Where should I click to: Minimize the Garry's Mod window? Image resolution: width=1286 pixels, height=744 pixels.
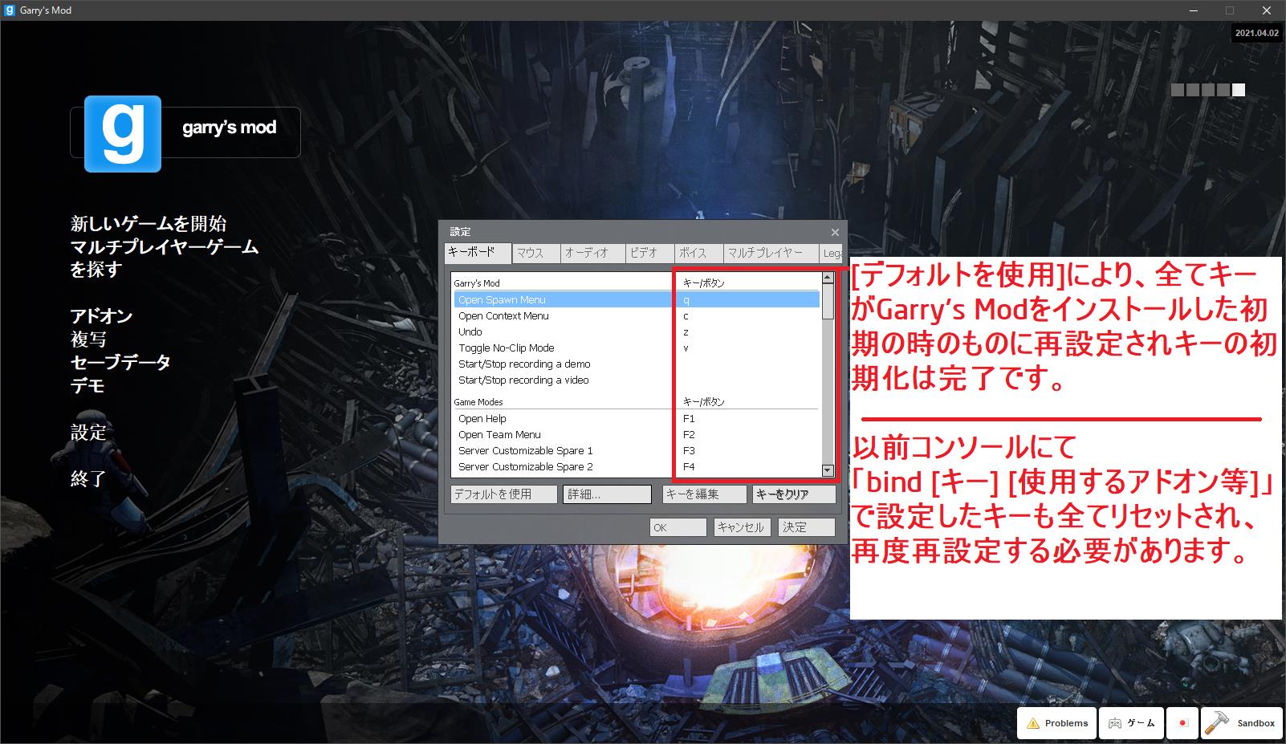click(1192, 10)
